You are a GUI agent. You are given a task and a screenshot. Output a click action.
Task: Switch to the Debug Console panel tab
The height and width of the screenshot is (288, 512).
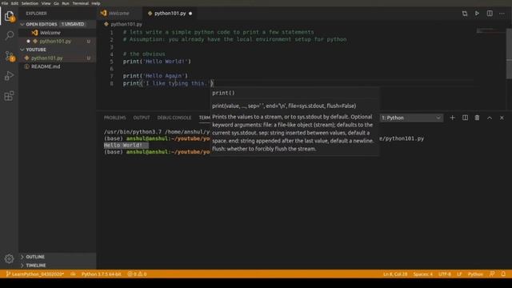[174, 118]
